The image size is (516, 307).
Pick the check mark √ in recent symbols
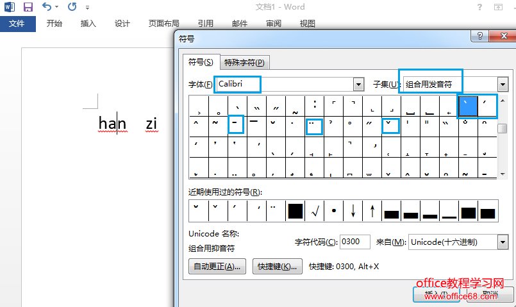click(315, 211)
